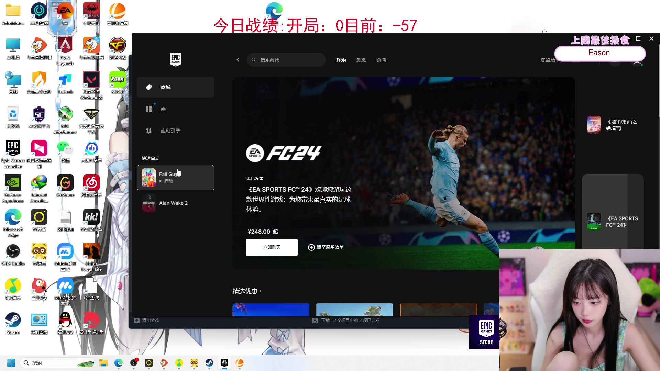Viewport: 660px width, 371px height.
Task: Open 回收站 recycle bin icon
Action: (13, 117)
